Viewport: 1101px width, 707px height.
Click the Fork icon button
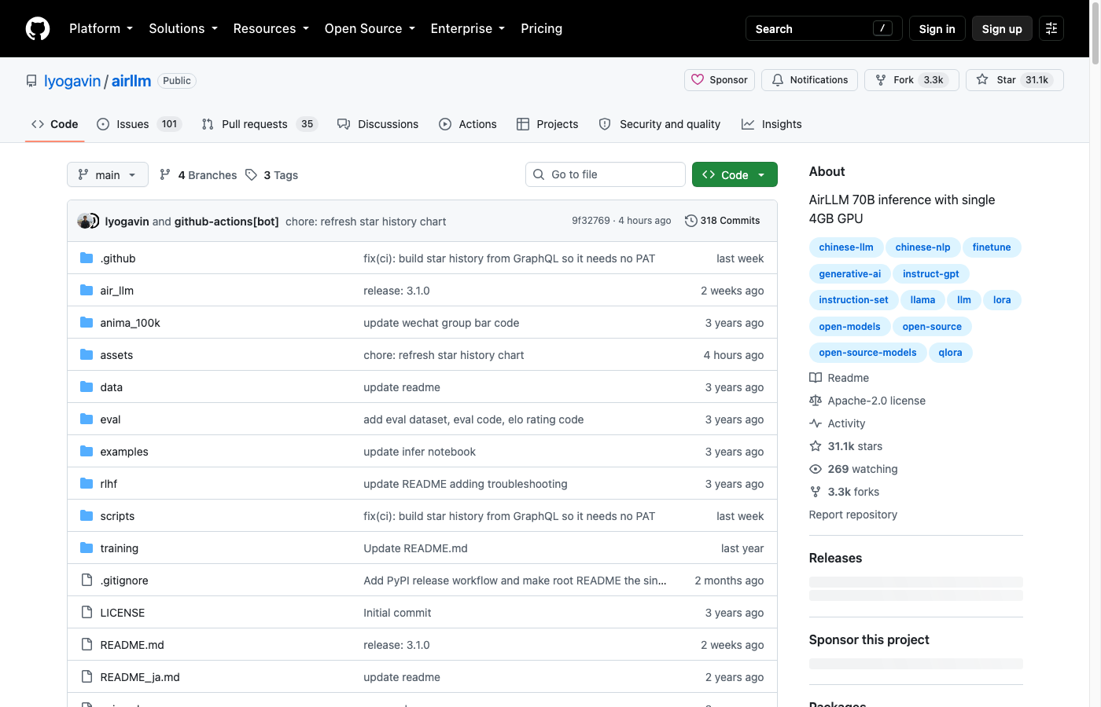pos(881,79)
